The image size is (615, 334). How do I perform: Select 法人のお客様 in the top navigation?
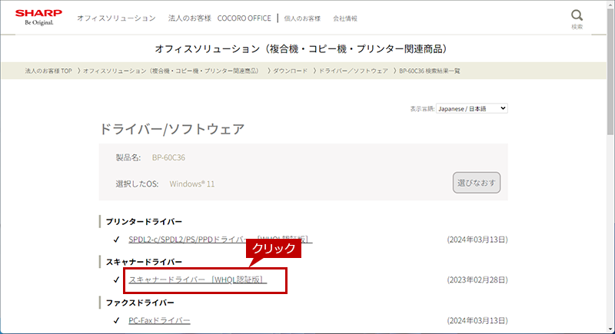(189, 18)
